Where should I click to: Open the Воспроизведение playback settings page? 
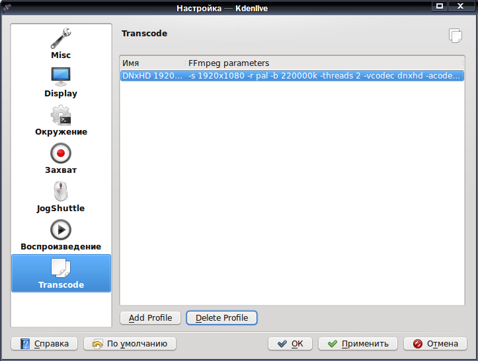pyautogui.click(x=61, y=236)
